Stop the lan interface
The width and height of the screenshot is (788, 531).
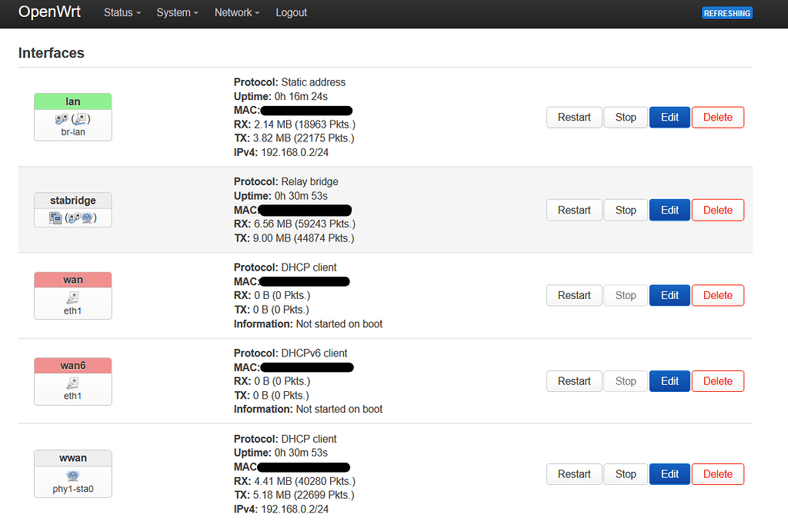pyautogui.click(x=625, y=117)
